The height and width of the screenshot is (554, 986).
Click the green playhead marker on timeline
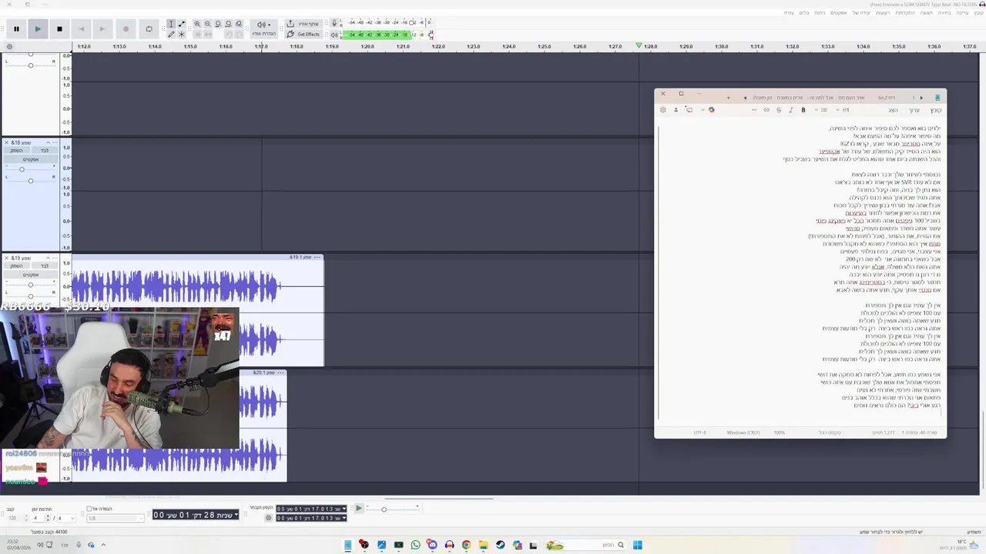[x=639, y=46]
